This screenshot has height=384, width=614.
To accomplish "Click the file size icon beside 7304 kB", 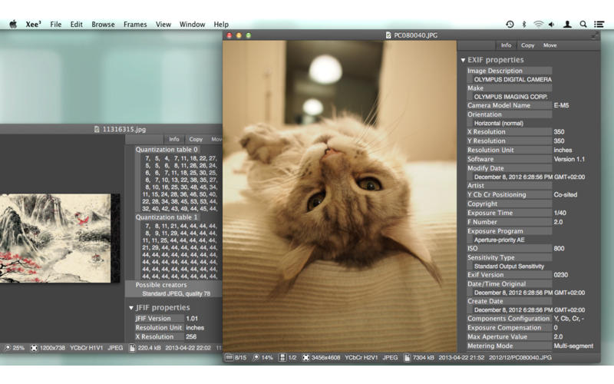I will click(x=405, y=357).
